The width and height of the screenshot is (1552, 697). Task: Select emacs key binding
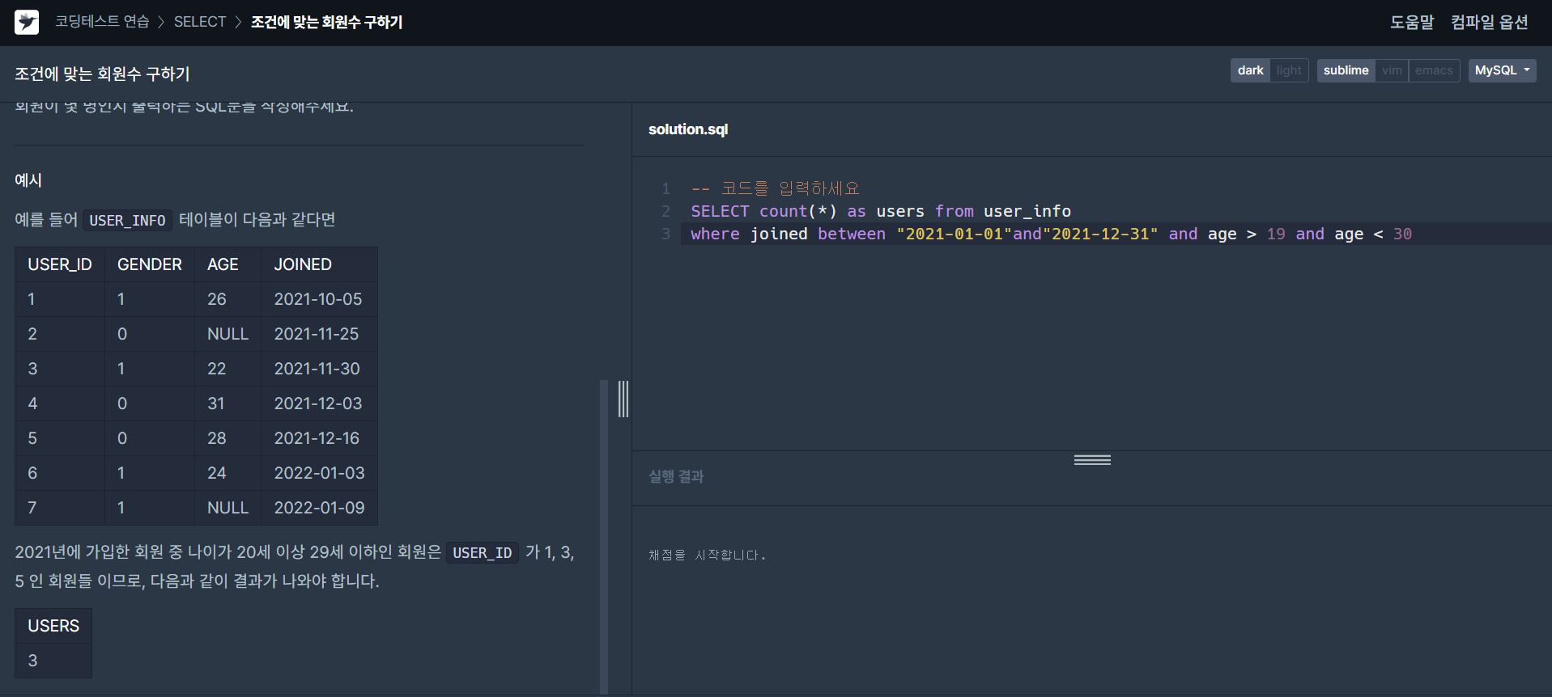1434,70
